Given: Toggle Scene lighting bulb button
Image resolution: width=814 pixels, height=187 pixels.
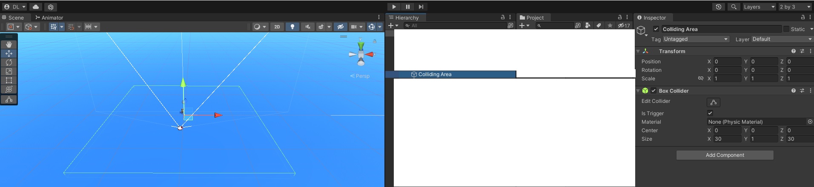Looking at the screenshot, I should pyautogui.click(x=292, y=27).
